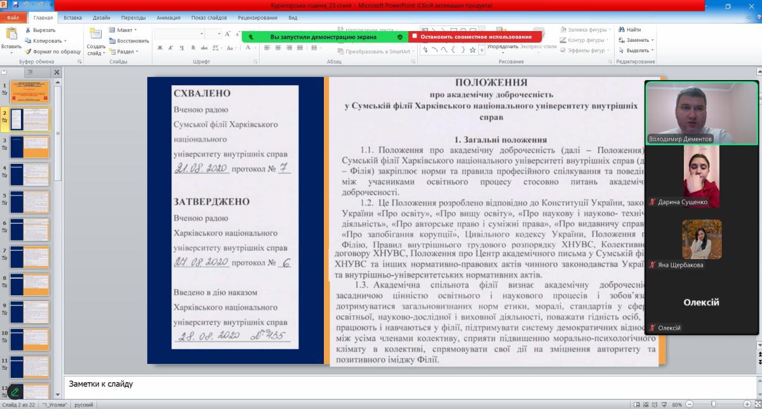This screenshot has height=409, width=762.
Task: Click the Find (Найти) binoculars icon
Action: pyautogui.click(x=620, y=30)
